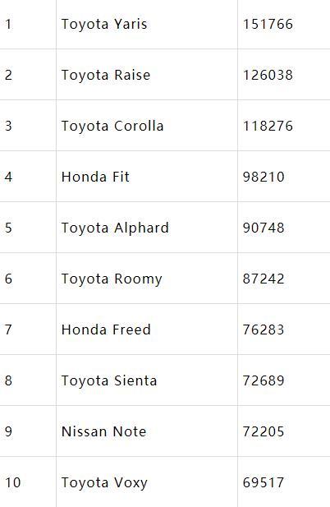Click the rank 10 cell
330x507 pixels.
pyautogui.click(x=28, y=482)
